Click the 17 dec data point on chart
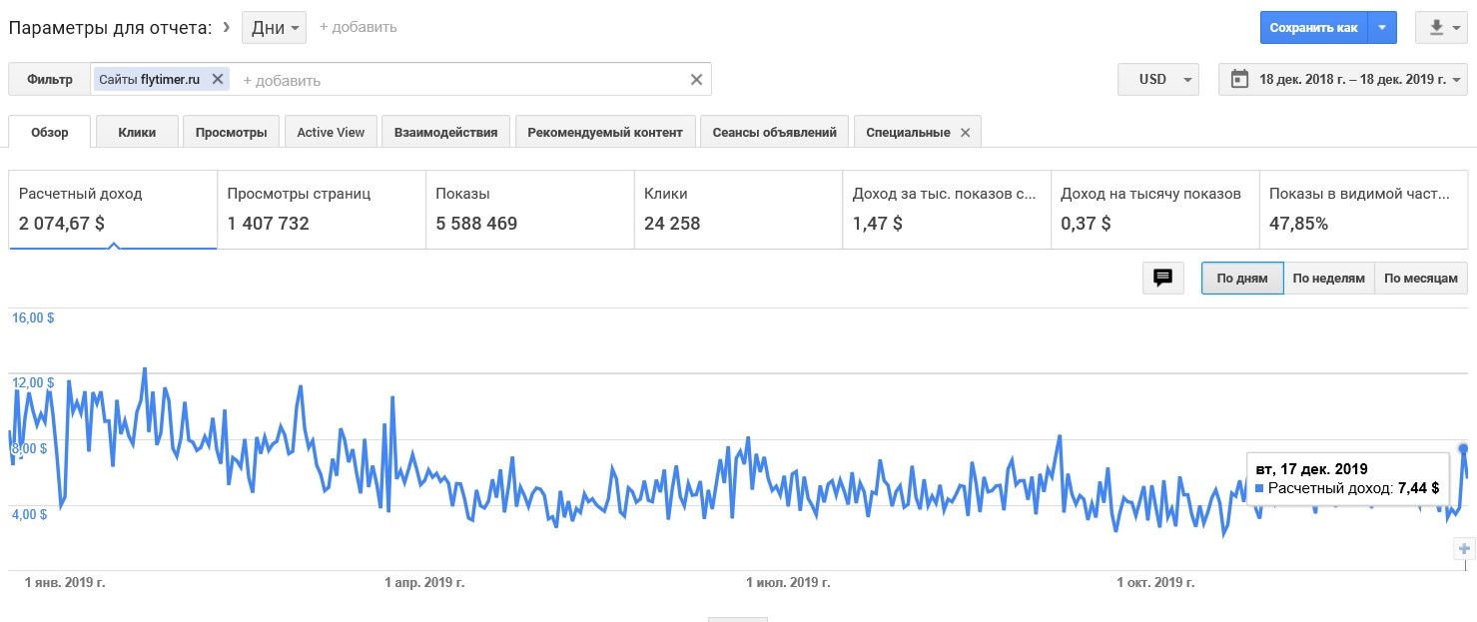1477x622 pixels. click(x=1463, y=449)
